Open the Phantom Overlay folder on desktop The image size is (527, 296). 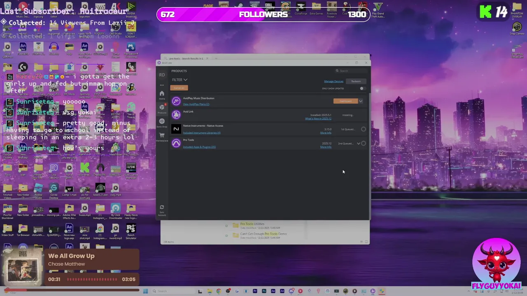pos(517,10)
